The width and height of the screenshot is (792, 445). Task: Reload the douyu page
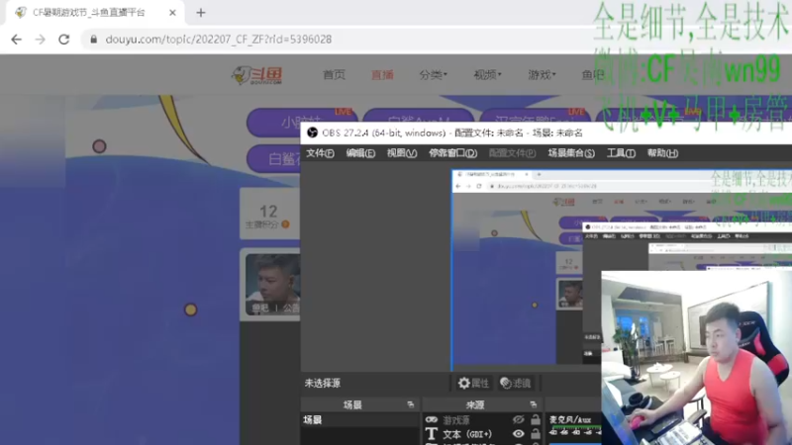(x=63, y=40)
